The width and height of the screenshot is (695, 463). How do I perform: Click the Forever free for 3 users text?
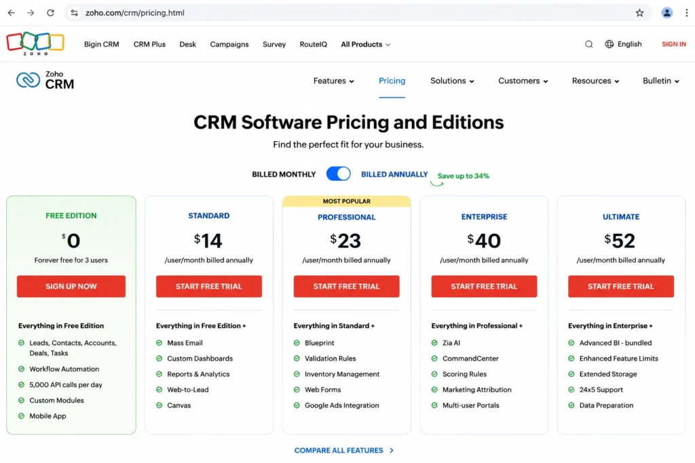point(71,260)
